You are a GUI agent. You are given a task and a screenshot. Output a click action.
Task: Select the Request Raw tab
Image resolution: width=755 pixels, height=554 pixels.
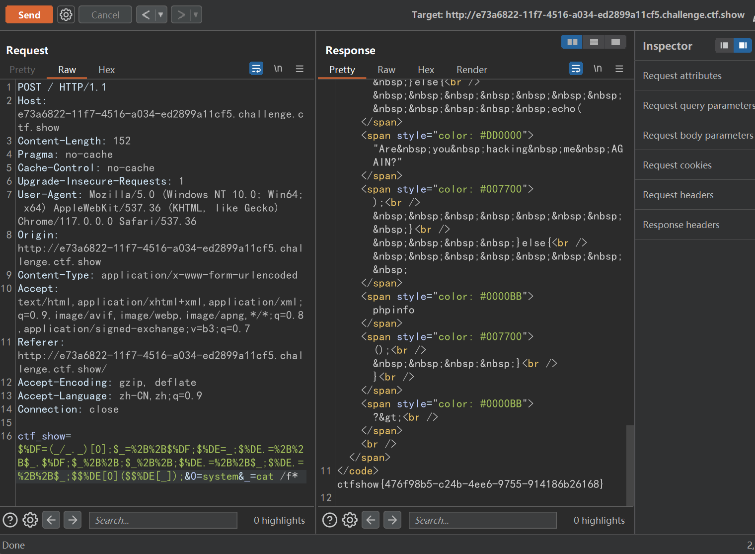pyautogui.click(x=67, y=70)
